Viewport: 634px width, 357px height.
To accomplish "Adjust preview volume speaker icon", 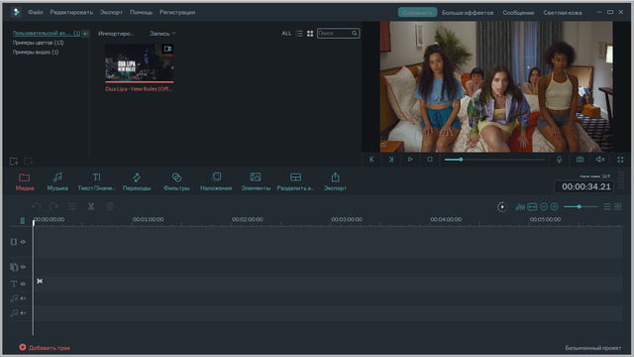I will pos(600,160).
